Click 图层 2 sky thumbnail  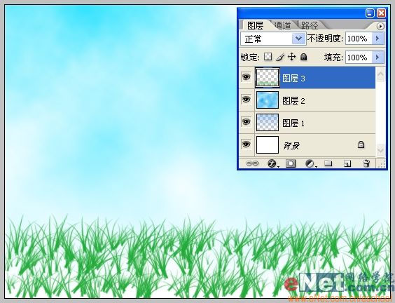[x=268, y=100]
